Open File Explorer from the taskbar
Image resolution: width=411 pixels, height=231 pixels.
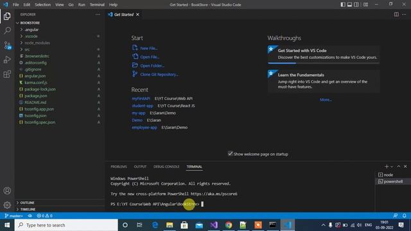[170, 225]
